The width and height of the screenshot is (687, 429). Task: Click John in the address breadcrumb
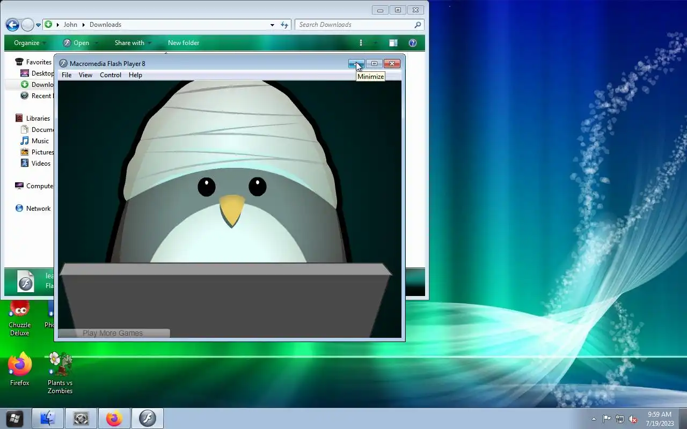coord(70,25)
